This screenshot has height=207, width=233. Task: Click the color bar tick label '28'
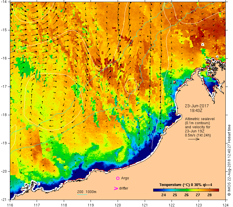point(209,195)
